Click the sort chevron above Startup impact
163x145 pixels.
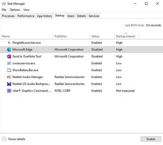click(x=126, y=33)
